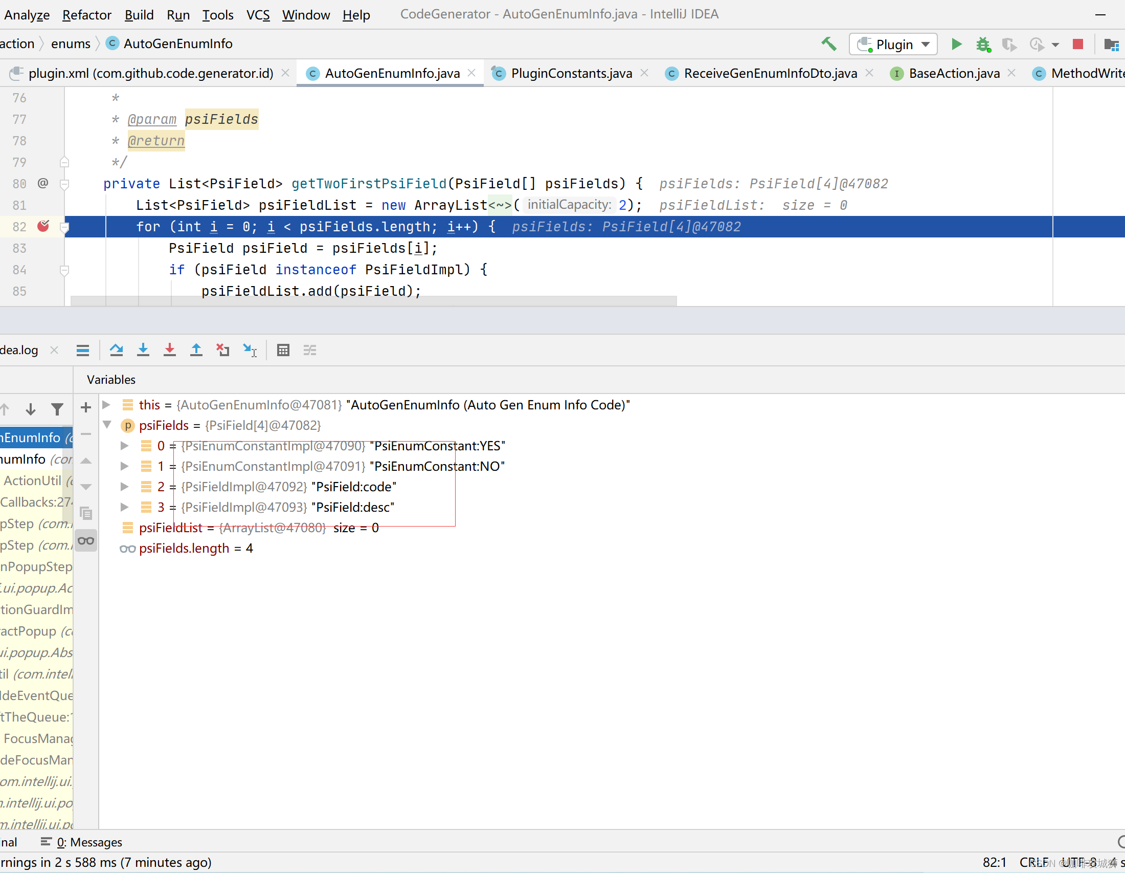Click the Step Out debugger icon
The width and height of the screenshot is (1125, 873).
196,351
